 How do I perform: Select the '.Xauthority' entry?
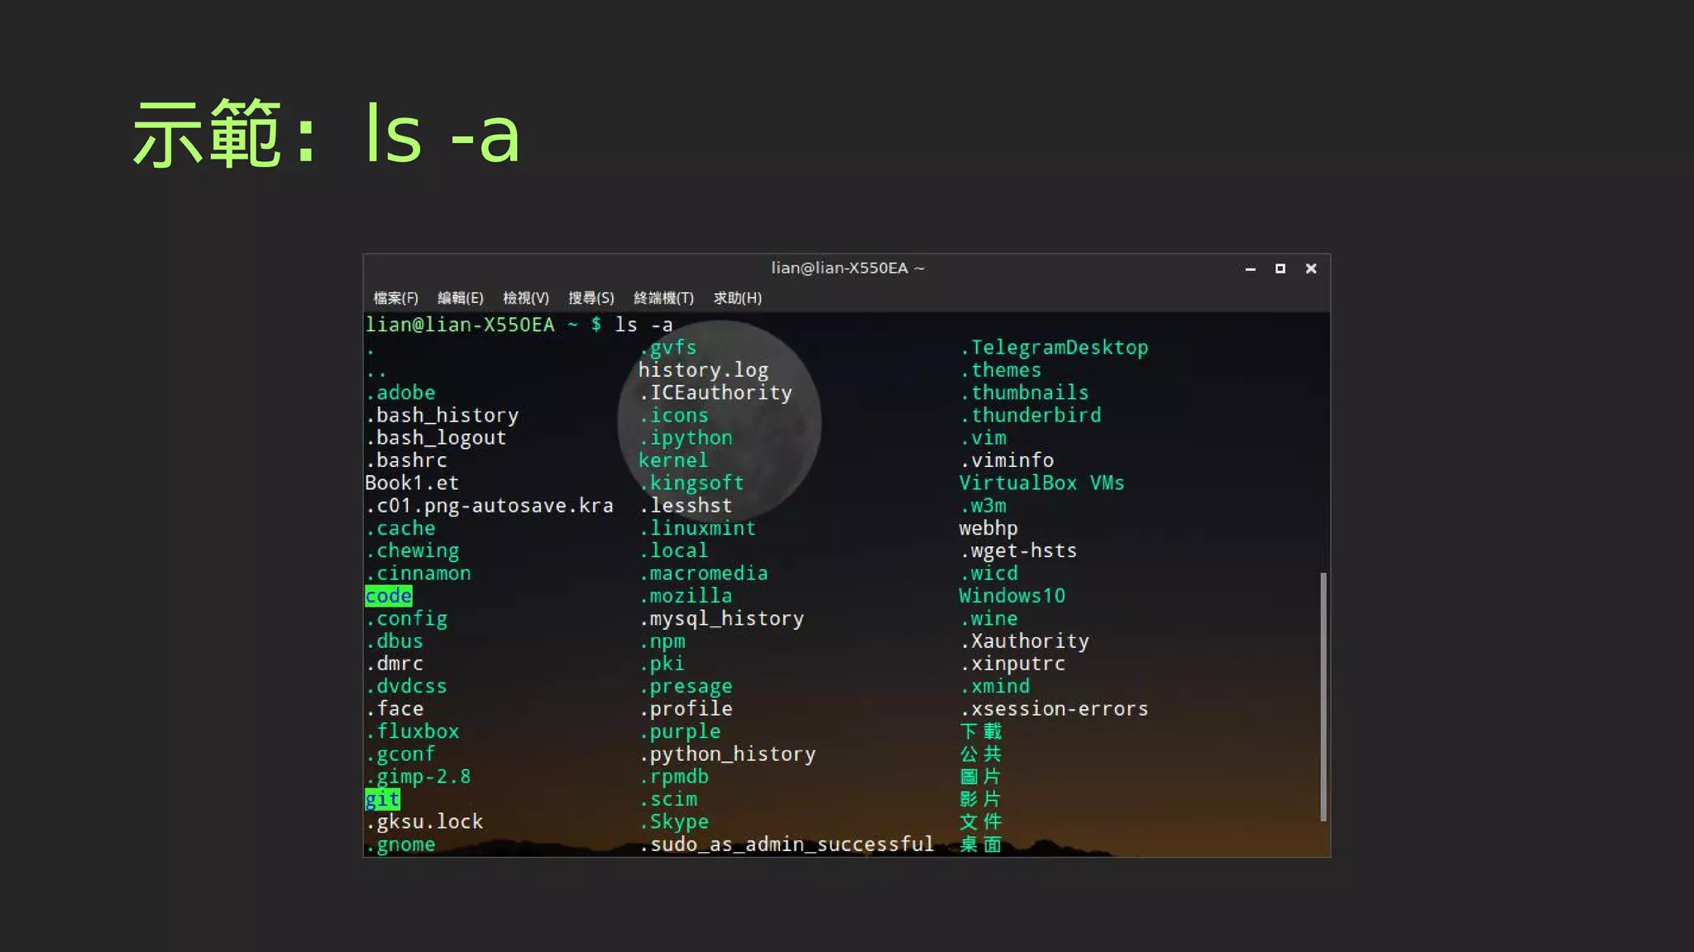click(x=1024, y=640)
